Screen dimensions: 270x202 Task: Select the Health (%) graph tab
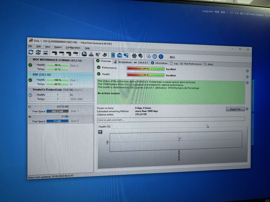tap(104, 127)
